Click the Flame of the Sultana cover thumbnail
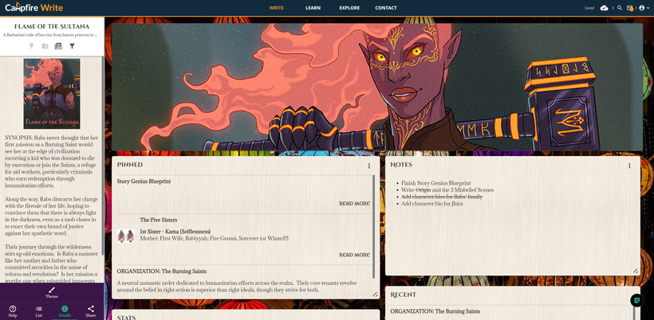The image size is (654, 320). coord(52,93)
